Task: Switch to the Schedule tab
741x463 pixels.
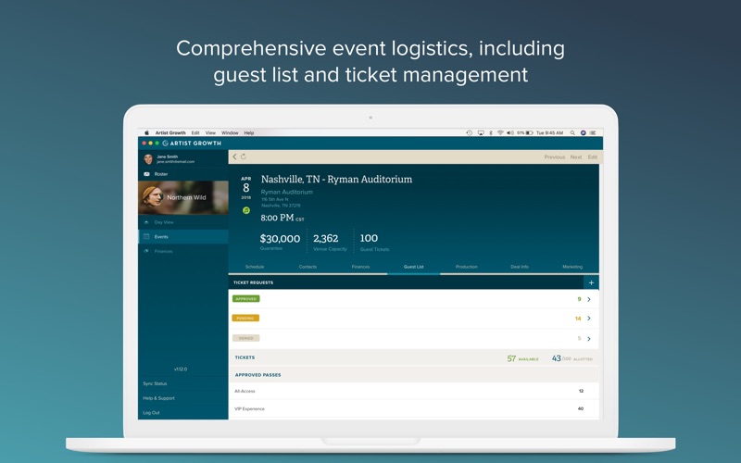Action: [x=255, y=267]
